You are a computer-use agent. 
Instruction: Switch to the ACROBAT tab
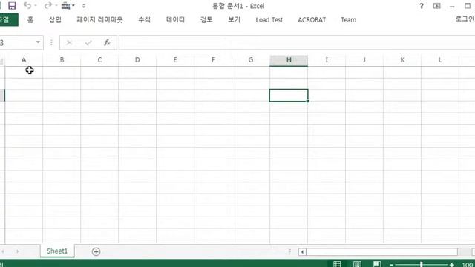(312, 20)
